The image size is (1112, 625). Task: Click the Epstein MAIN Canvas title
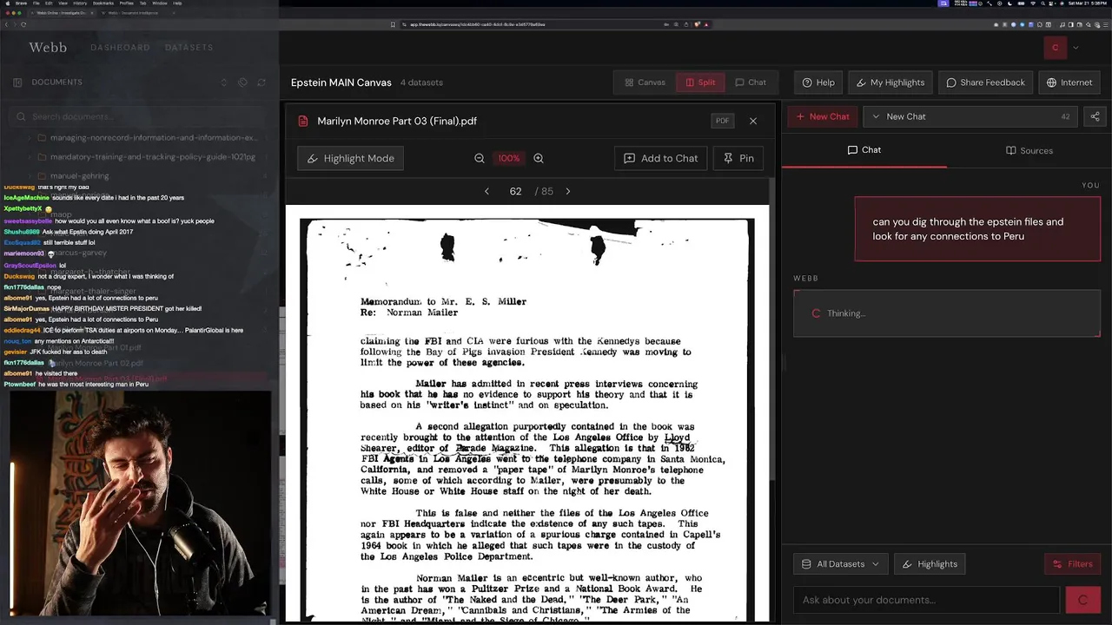pyautogui.click(x=341, y=82)
